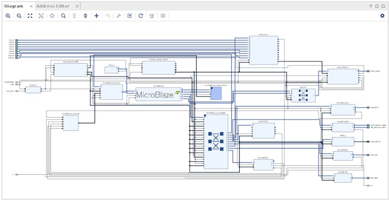Open the diagram settings gear
The height and width of the screenshot is (200, 389).
[x=382, y=16]
